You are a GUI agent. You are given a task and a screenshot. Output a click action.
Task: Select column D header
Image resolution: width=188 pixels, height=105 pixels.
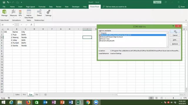(x=34, y=29)
